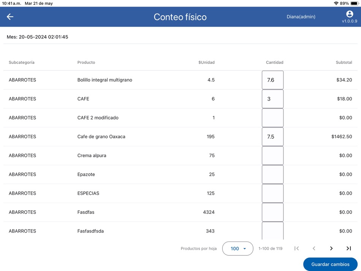Image resolution: width=361 pixels, height=271 pixels.
Task: Select the Cantidad box for Epazote
Action: click(272, 174)
